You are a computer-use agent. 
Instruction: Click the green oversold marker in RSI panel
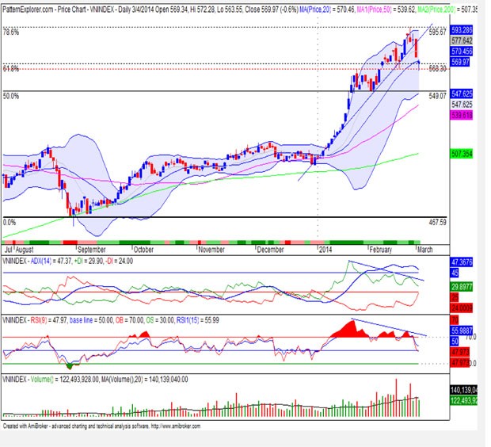coord(69,365)
